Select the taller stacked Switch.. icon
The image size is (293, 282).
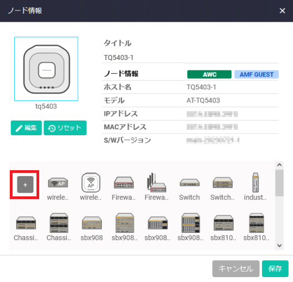point(223,182)
